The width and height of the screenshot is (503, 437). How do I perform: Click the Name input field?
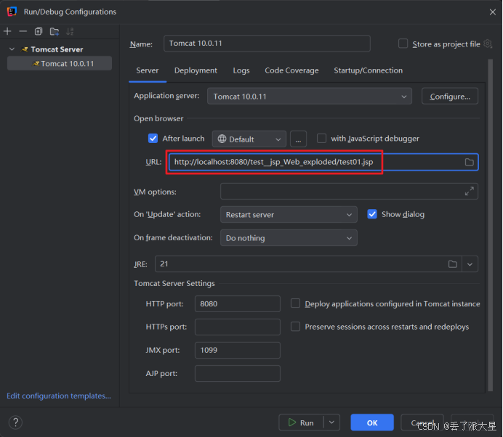click(267, 44)
